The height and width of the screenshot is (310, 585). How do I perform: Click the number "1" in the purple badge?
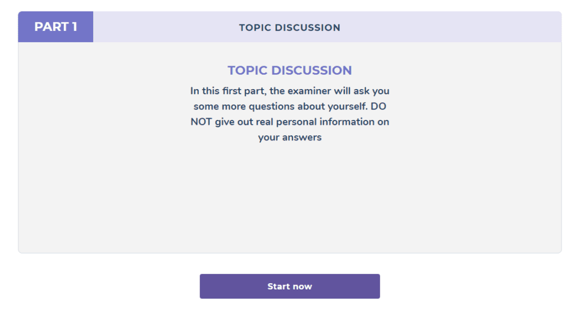pos(74,27)
